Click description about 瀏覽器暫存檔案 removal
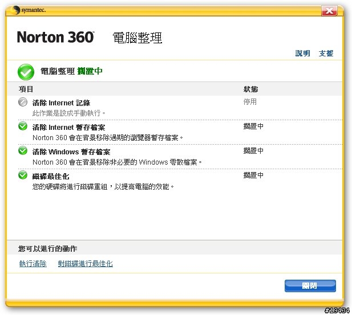This screenshot has height=315, width=352. pyautogui.click(x=108, y=137)
